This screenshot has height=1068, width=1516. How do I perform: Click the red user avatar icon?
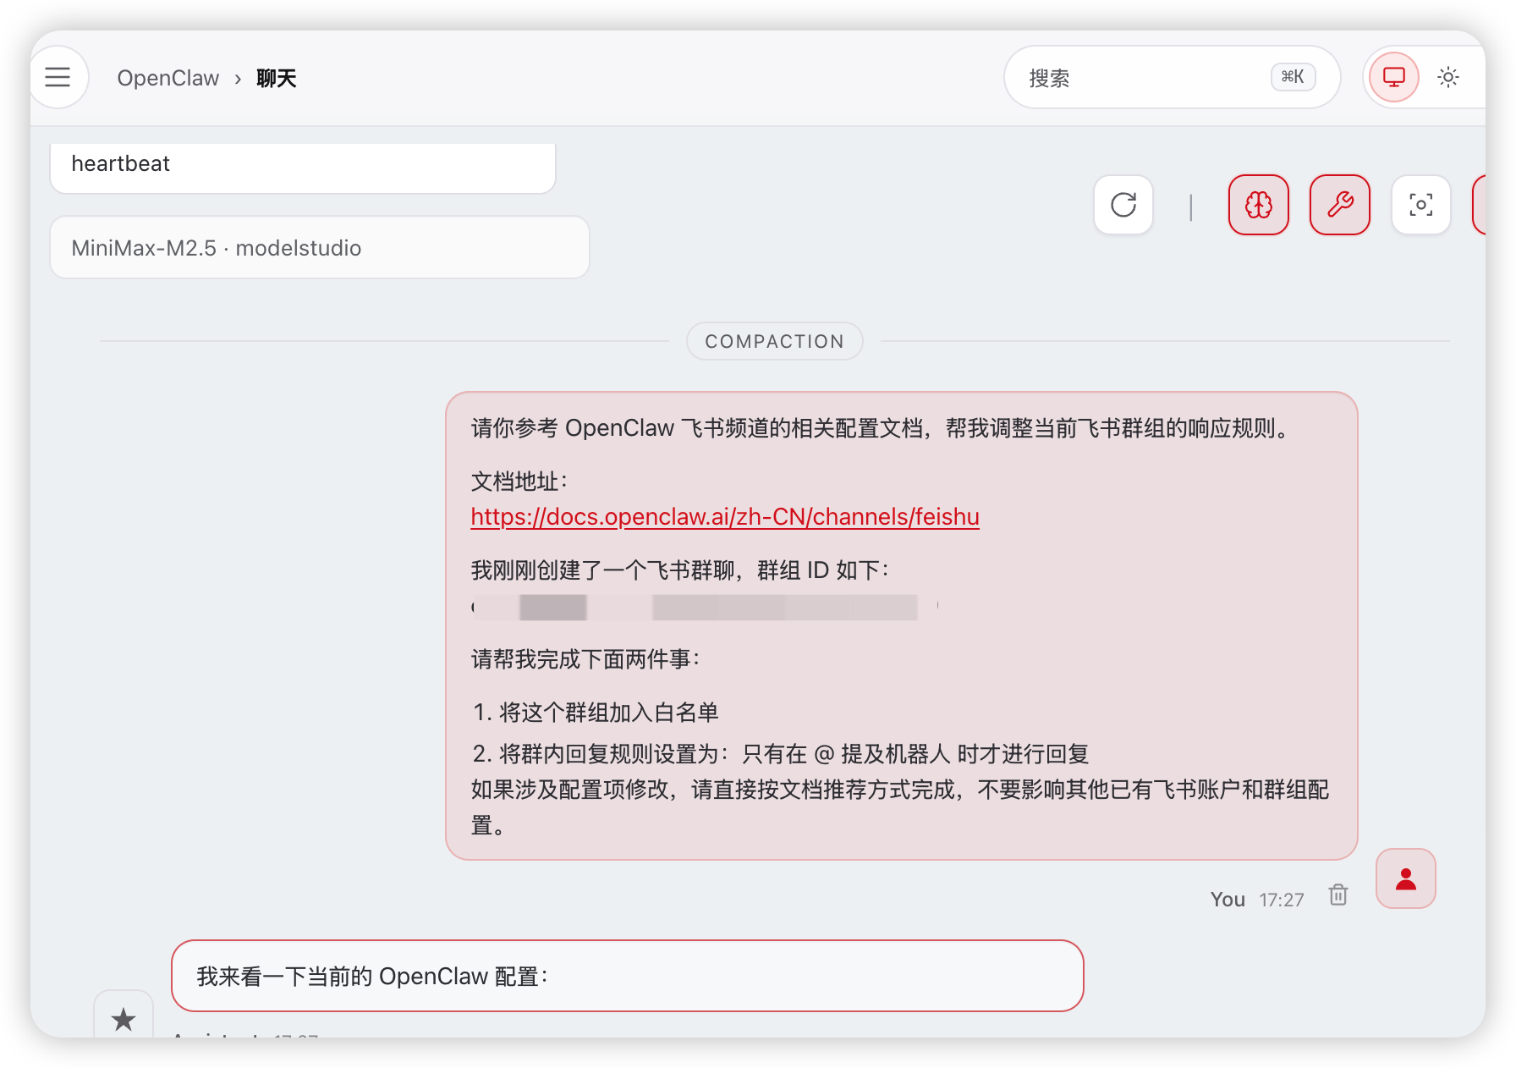(x=1405, y=879)
